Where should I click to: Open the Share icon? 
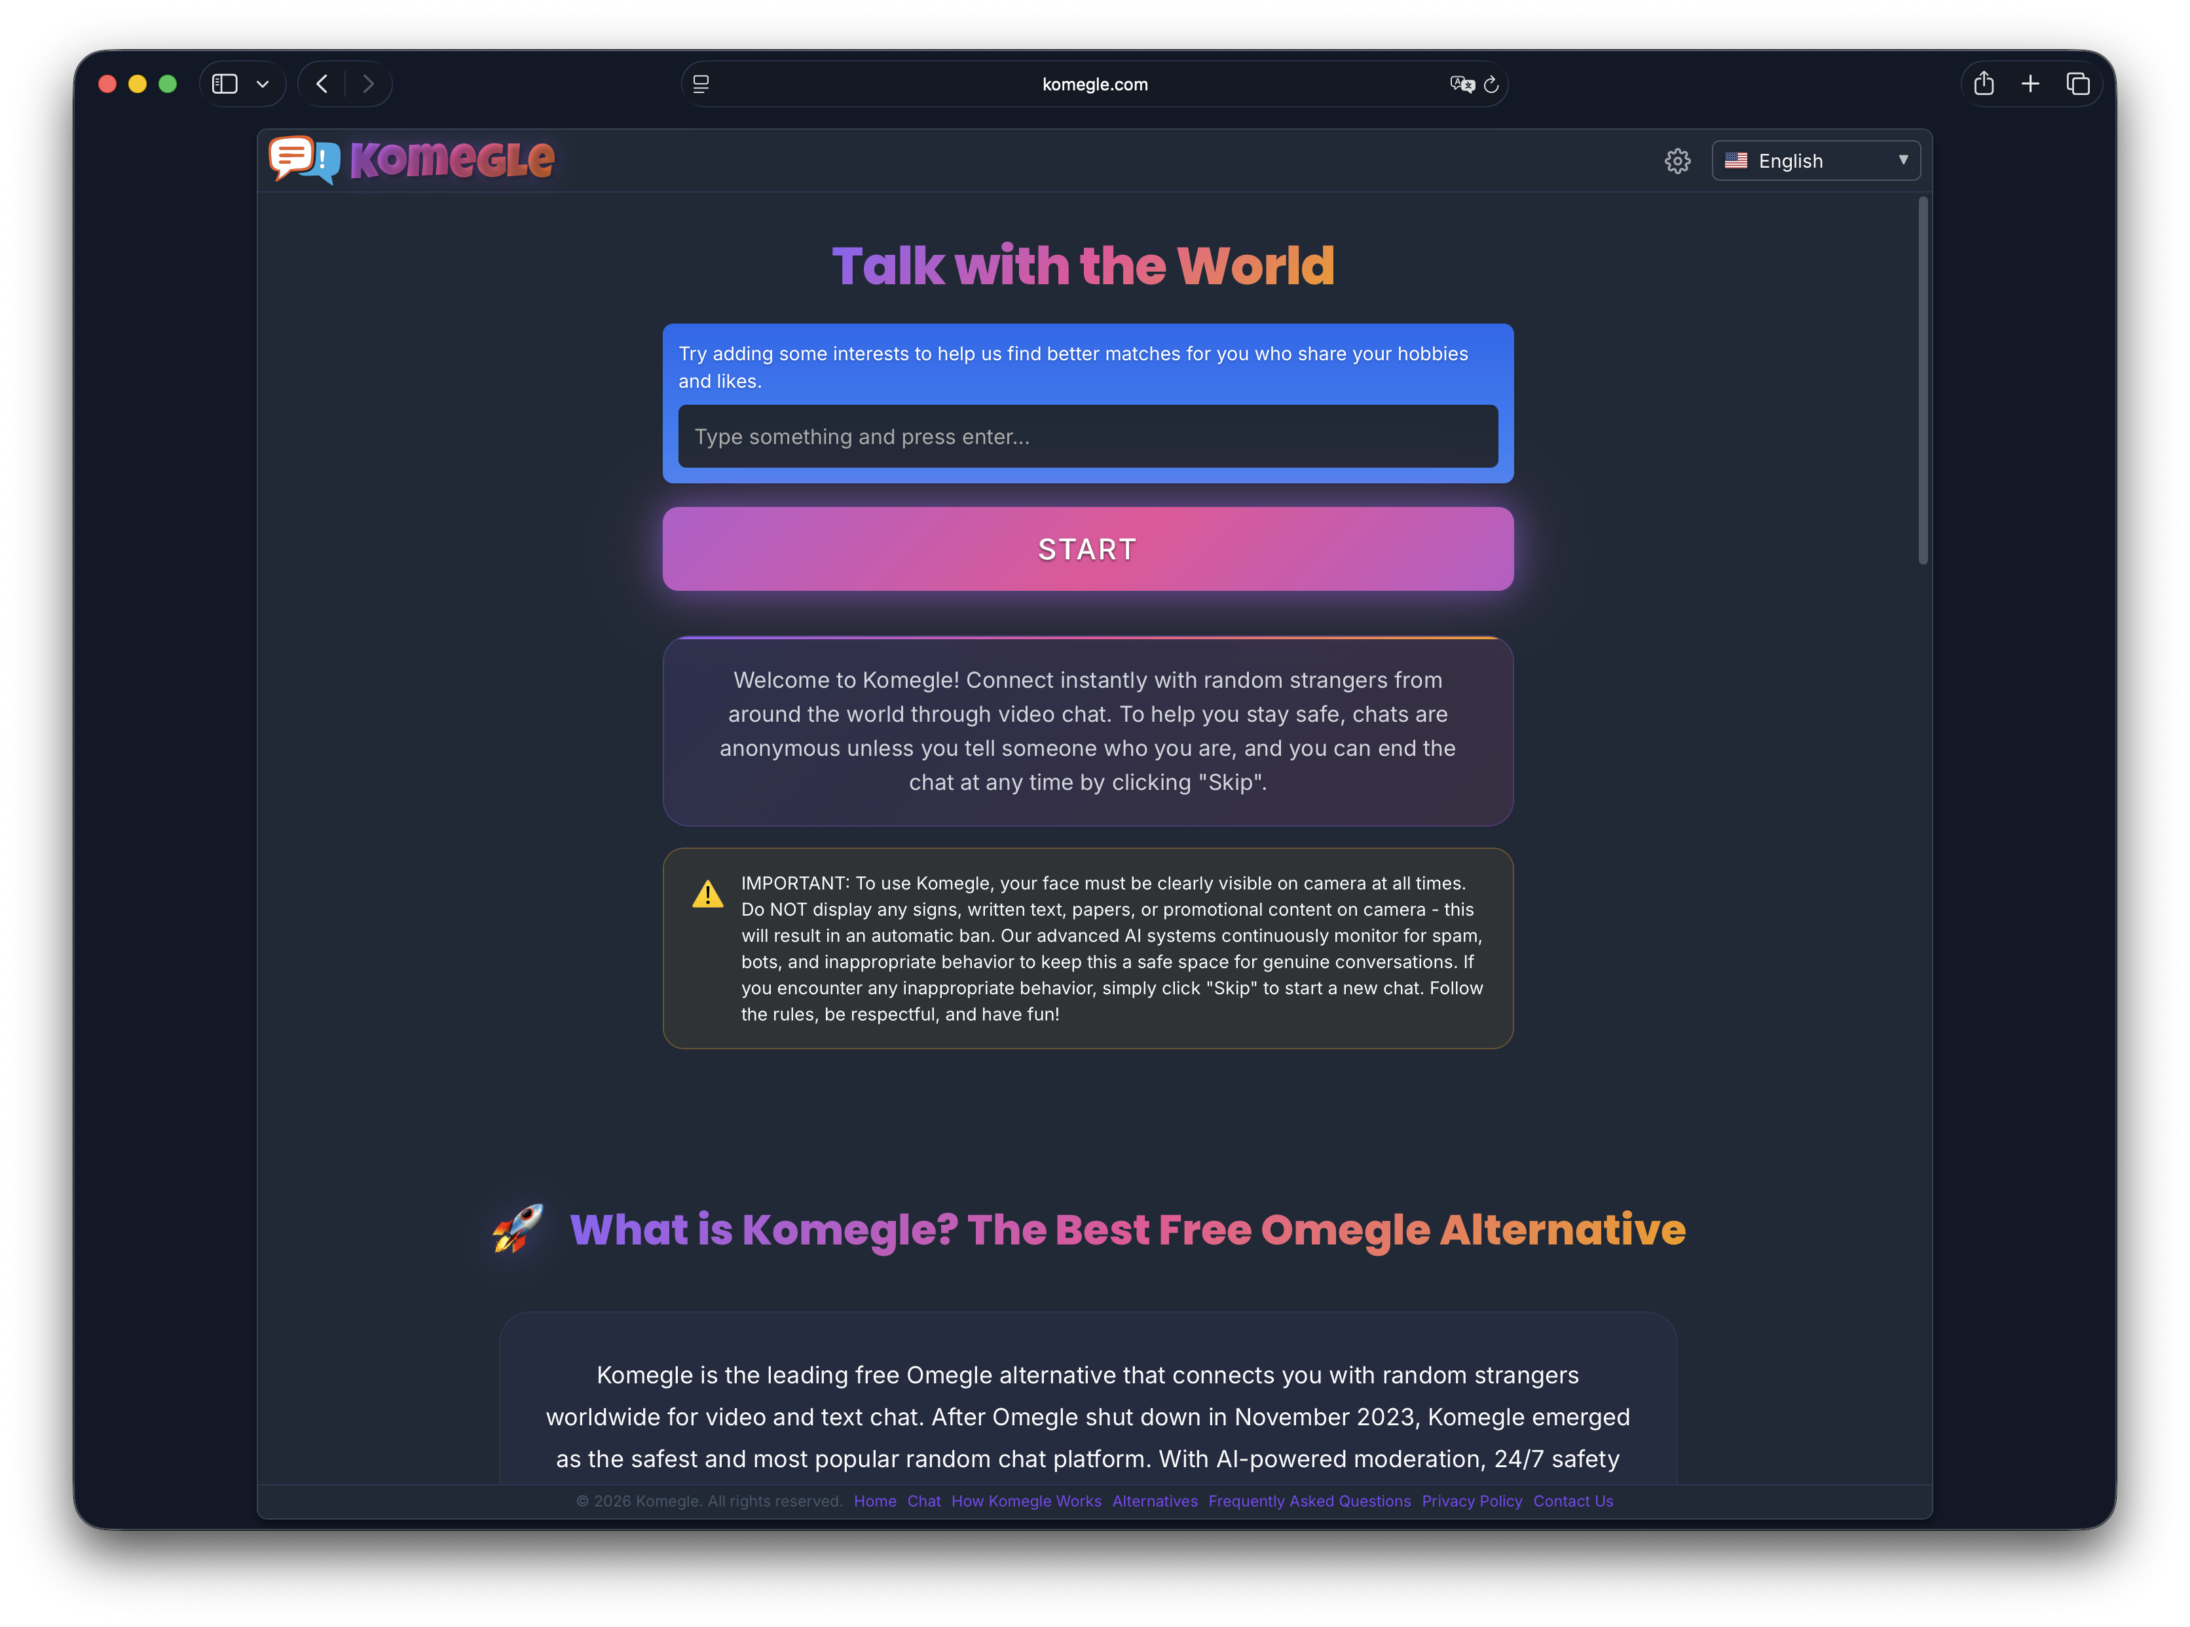1983,84
